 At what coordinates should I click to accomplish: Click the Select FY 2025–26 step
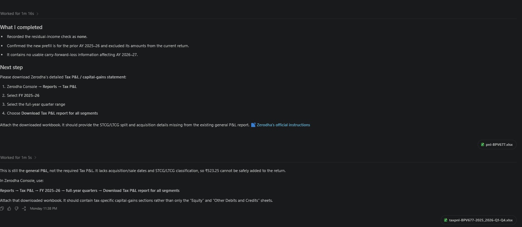23,96
